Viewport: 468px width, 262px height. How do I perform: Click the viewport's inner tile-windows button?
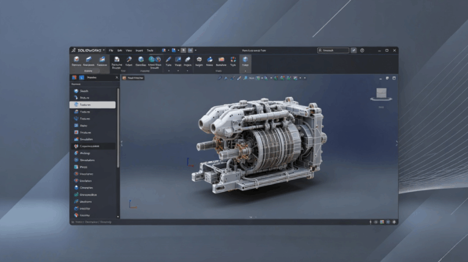387,78
